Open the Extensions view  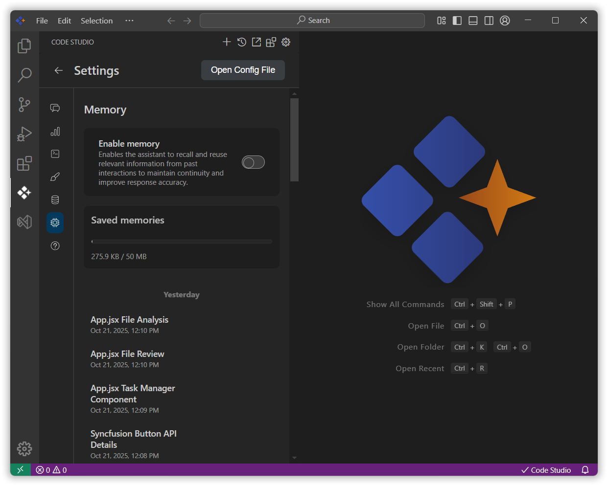pyautogui.click(x=24, y=163)
